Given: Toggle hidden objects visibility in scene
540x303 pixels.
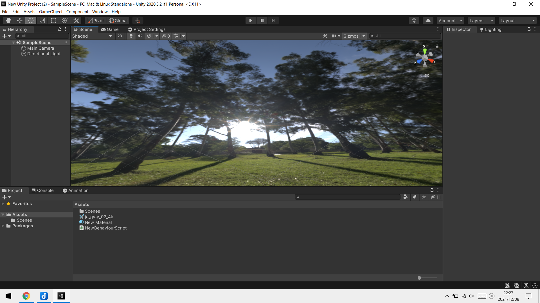Looking at the screenshot, I should 165,36.
